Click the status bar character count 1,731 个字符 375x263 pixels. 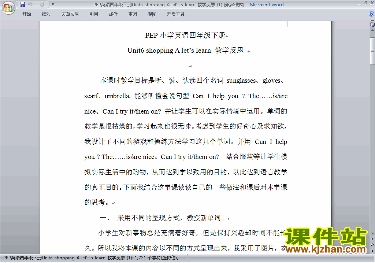[x=157, y=258]
